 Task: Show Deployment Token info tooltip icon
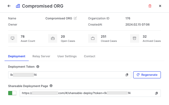[38, 67]
